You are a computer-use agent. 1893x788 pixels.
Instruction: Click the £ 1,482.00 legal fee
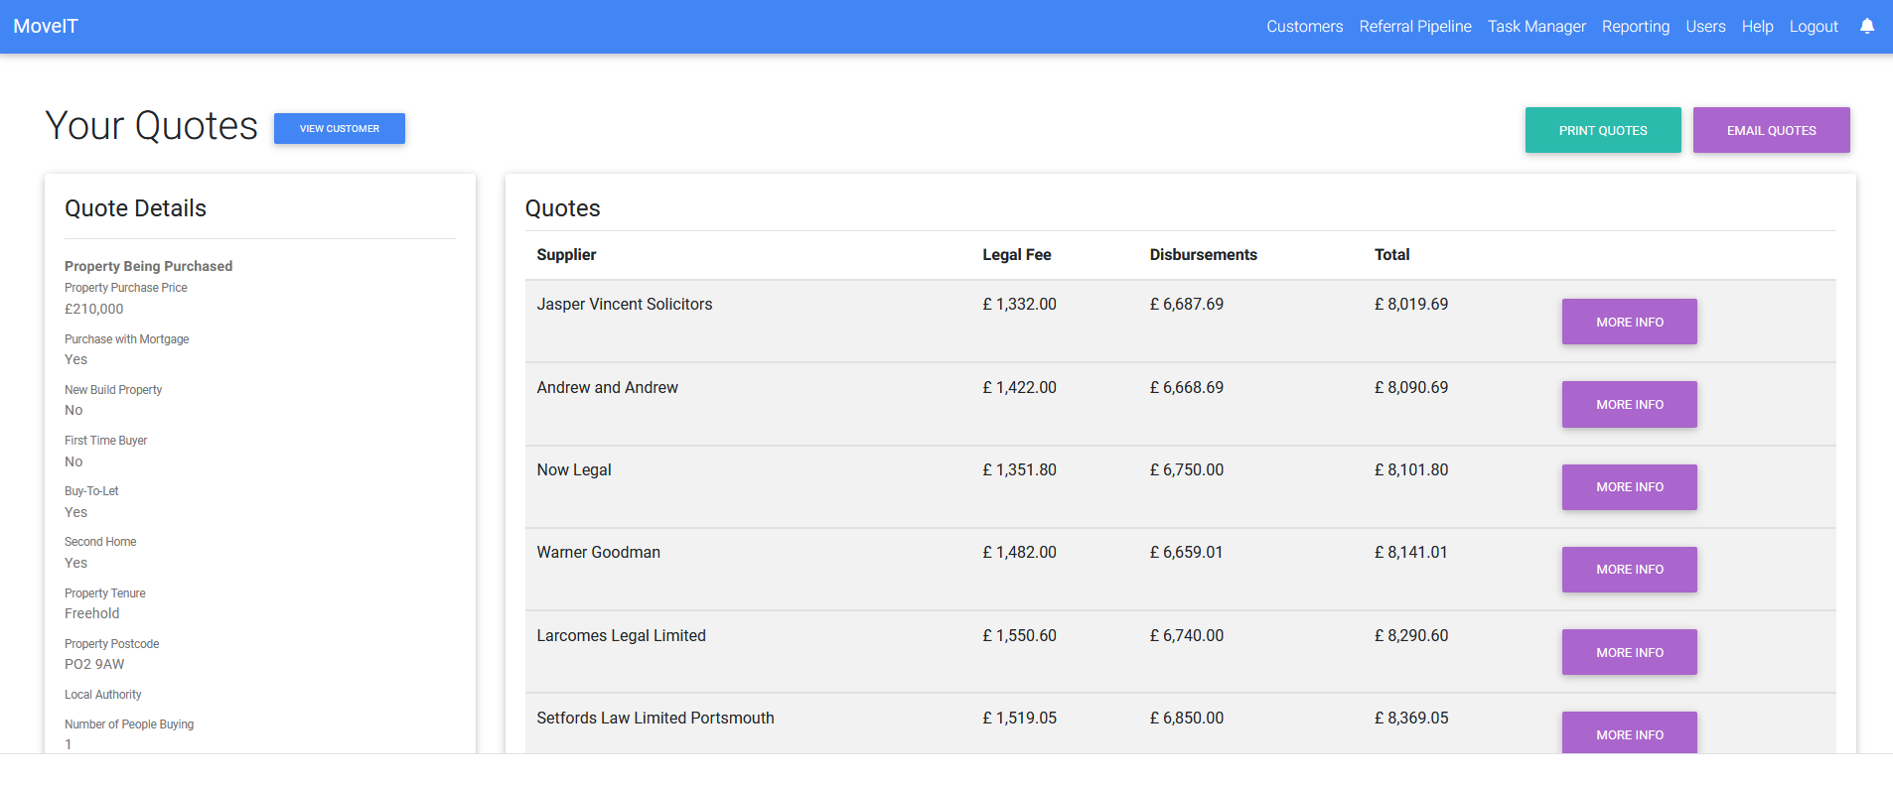pos(1019,553)
